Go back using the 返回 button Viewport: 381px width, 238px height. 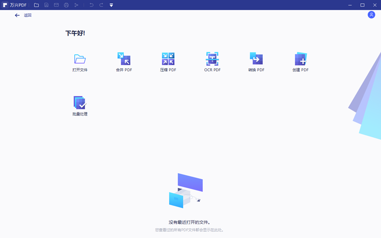click(23, 15)
